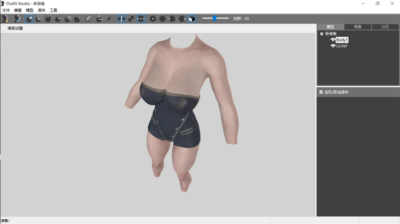This screenshot has height=224, width=400.
Task: Click the Load Project toolbar icon
Action: pos(17,19)
